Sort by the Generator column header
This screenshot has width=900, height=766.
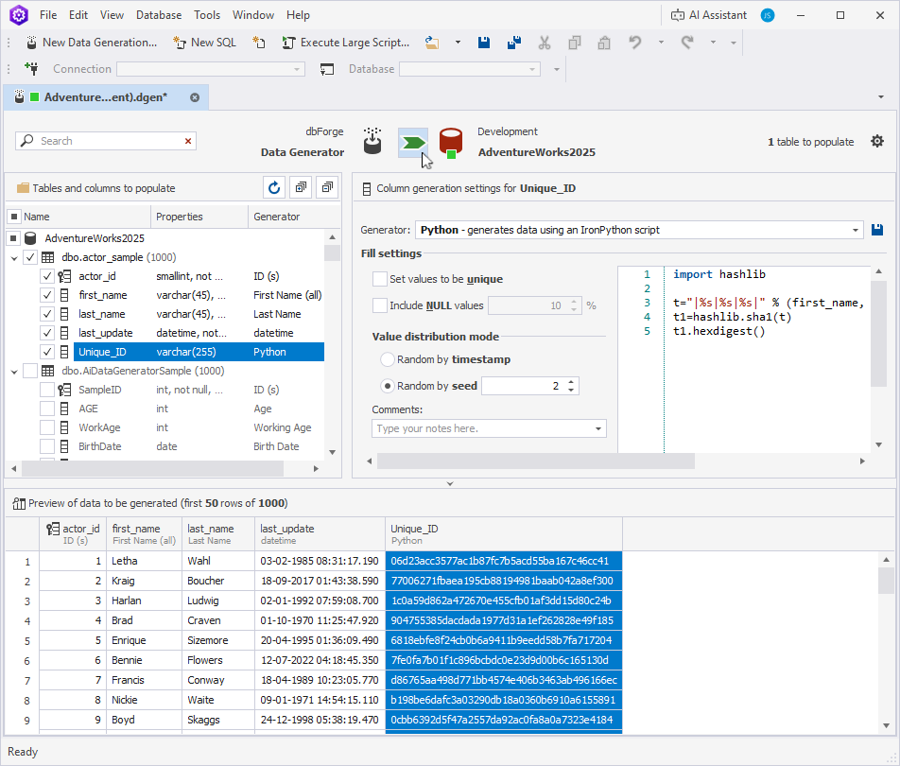point(286,217)
